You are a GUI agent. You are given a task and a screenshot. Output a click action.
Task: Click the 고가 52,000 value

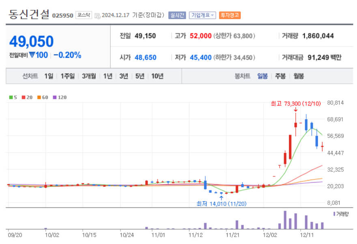200,36
